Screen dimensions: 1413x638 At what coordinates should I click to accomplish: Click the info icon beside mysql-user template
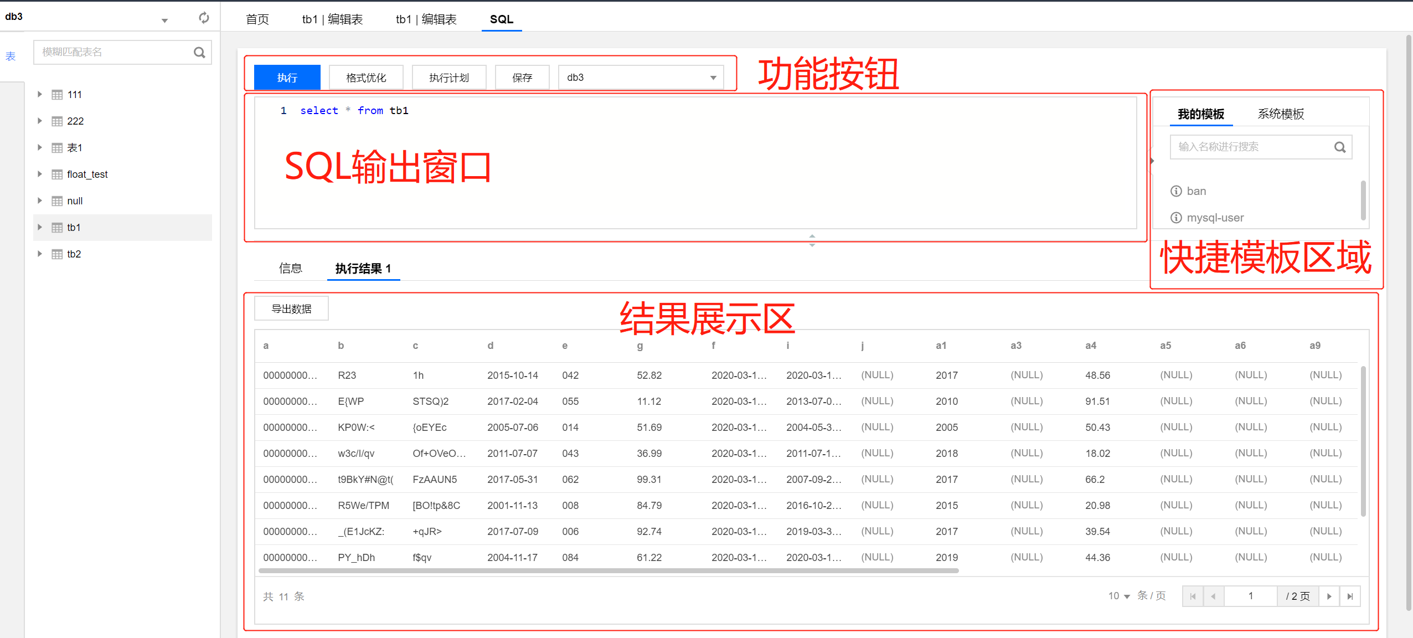click(x=1176, y=218)
